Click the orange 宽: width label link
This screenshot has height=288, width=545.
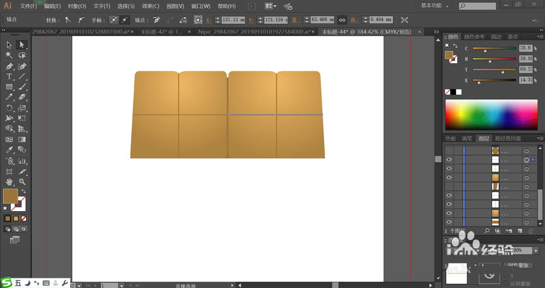[296, 20]
